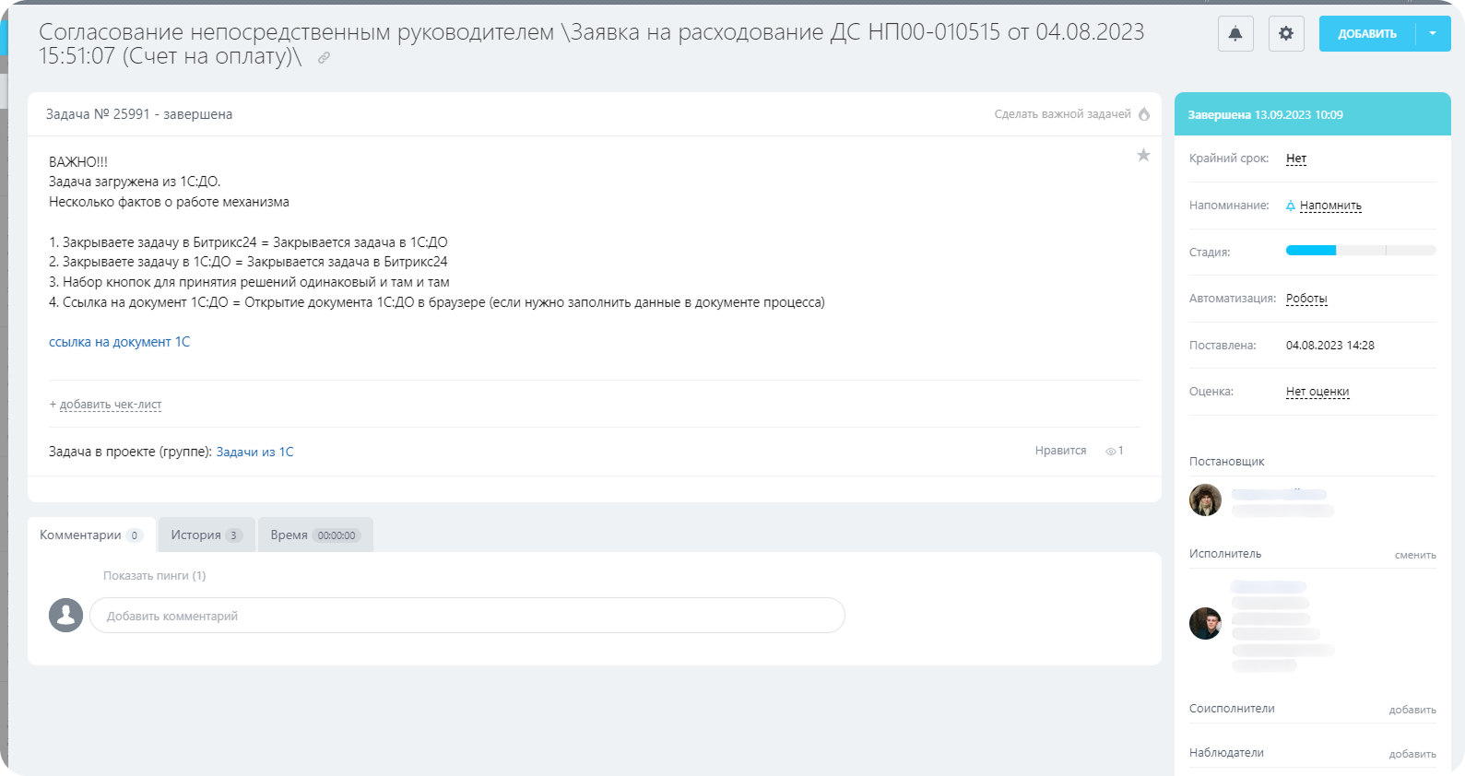Open ссылка на документ 1С link
This screenshot has width=1465, height=776.
tap(119, 342)
